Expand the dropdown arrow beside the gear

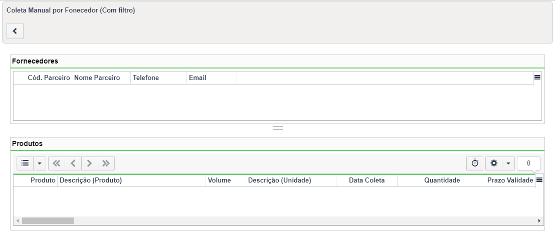pos(508,163)
